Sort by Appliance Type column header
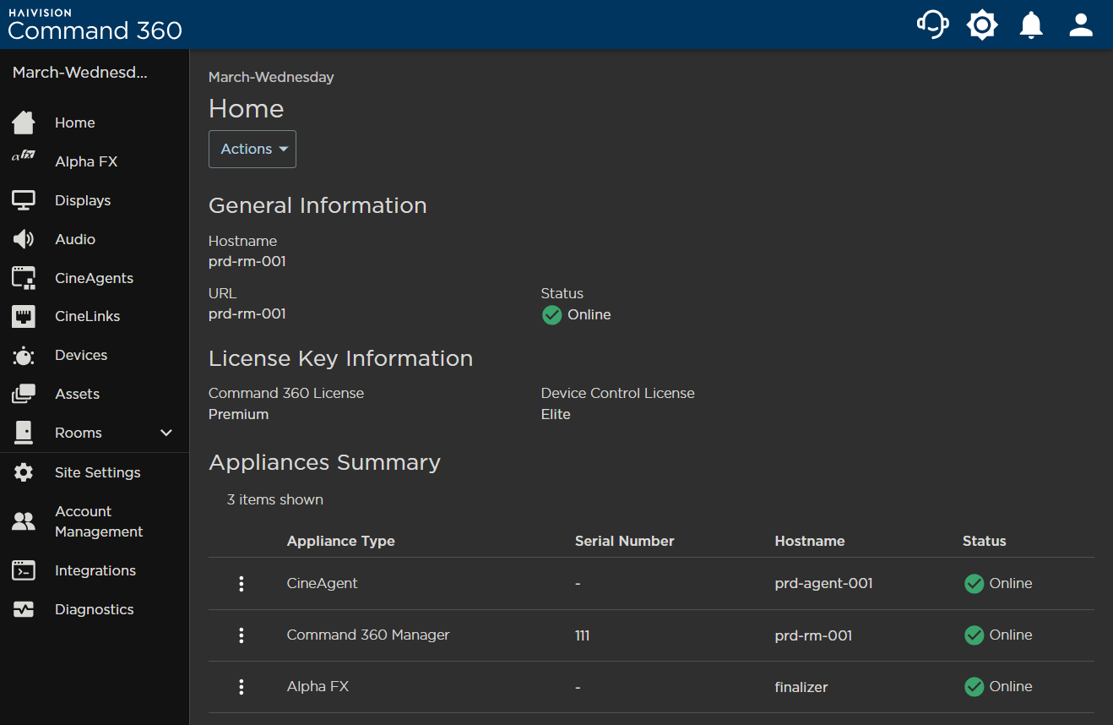 (x=340, y=541)
